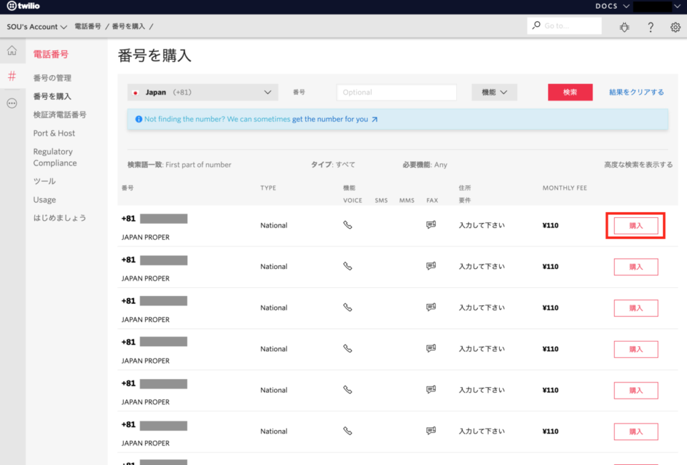Click the external link arrow icon in banner
687x465 pixels.
[x=374, y=119]
